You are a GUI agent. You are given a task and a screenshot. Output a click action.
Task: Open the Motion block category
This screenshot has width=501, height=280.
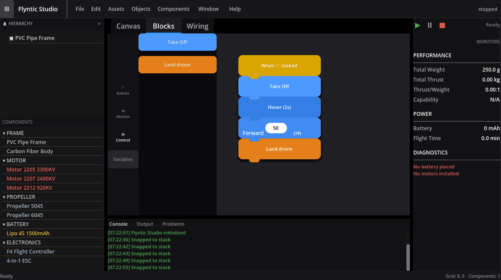[x=123, y=114]
